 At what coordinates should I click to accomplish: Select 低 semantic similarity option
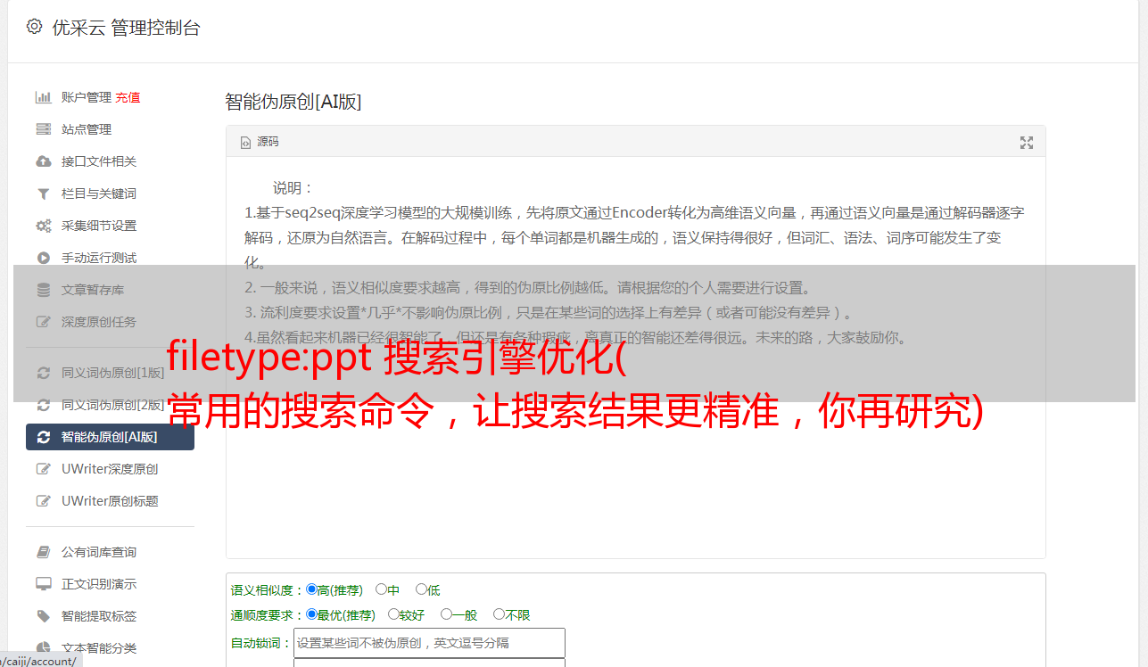point(421,589)
